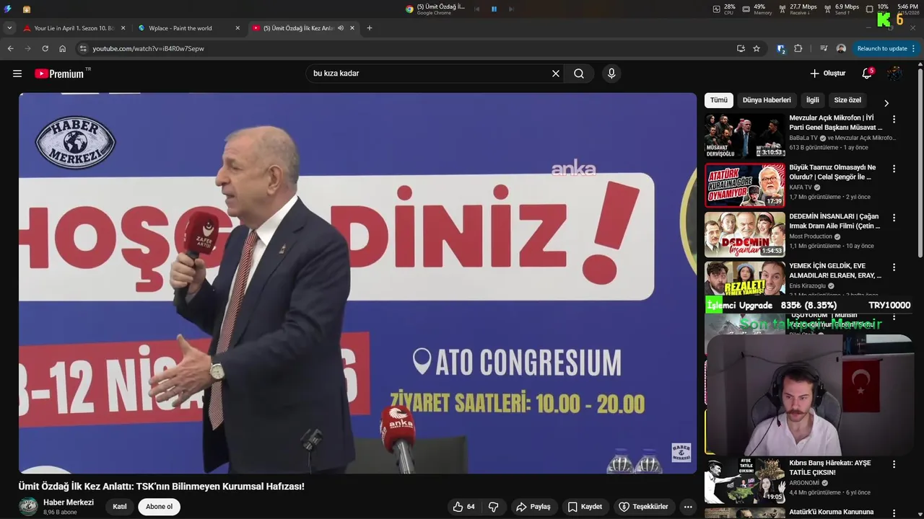Dislike the video with thumbs down
The image size is (924, 519).
[x=494, y=507]
